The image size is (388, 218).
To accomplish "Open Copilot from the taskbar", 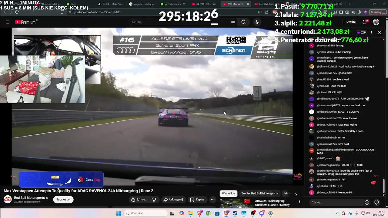I will [x=182, y=213].
